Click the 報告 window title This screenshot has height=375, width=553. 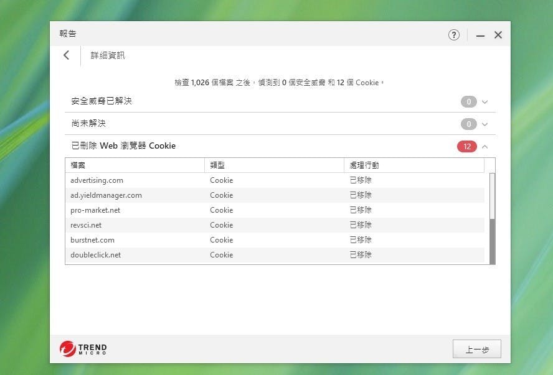tap(68, 34)
